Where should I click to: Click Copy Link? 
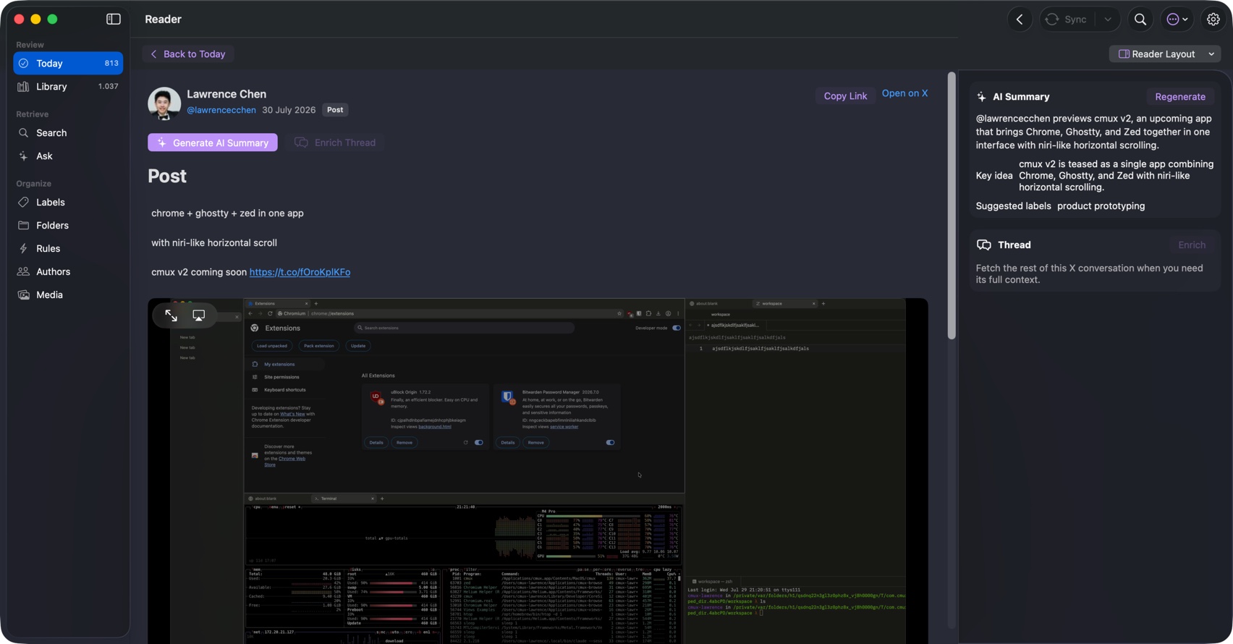(x=845, y=96)
